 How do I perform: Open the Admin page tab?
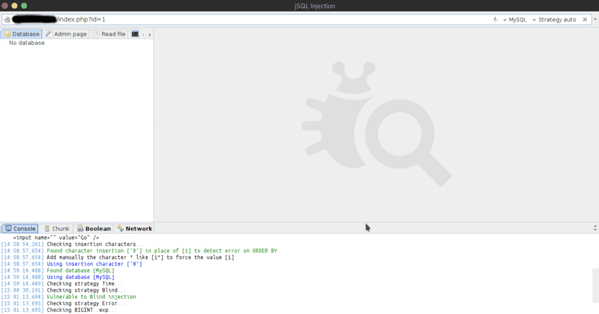pyautogui.click(x=66, y=34)
